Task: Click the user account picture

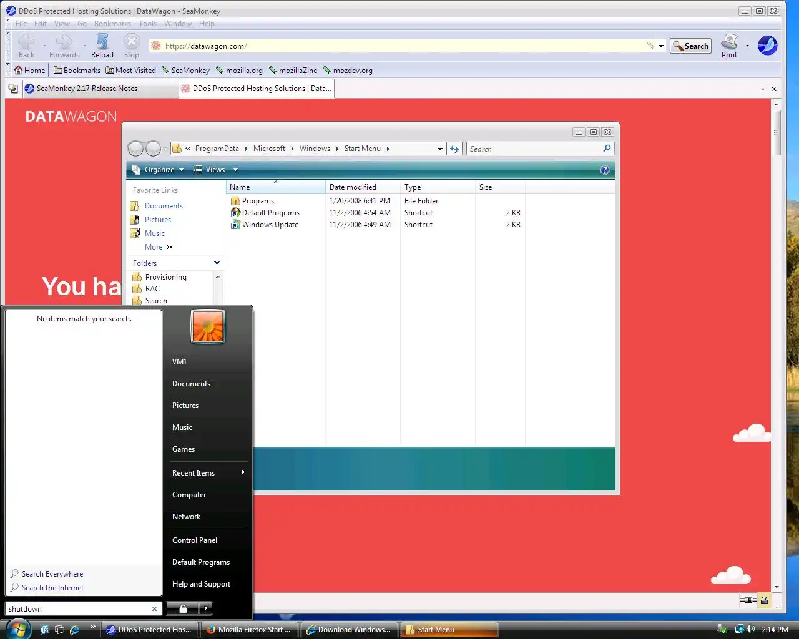Action: tap(208, 326)
